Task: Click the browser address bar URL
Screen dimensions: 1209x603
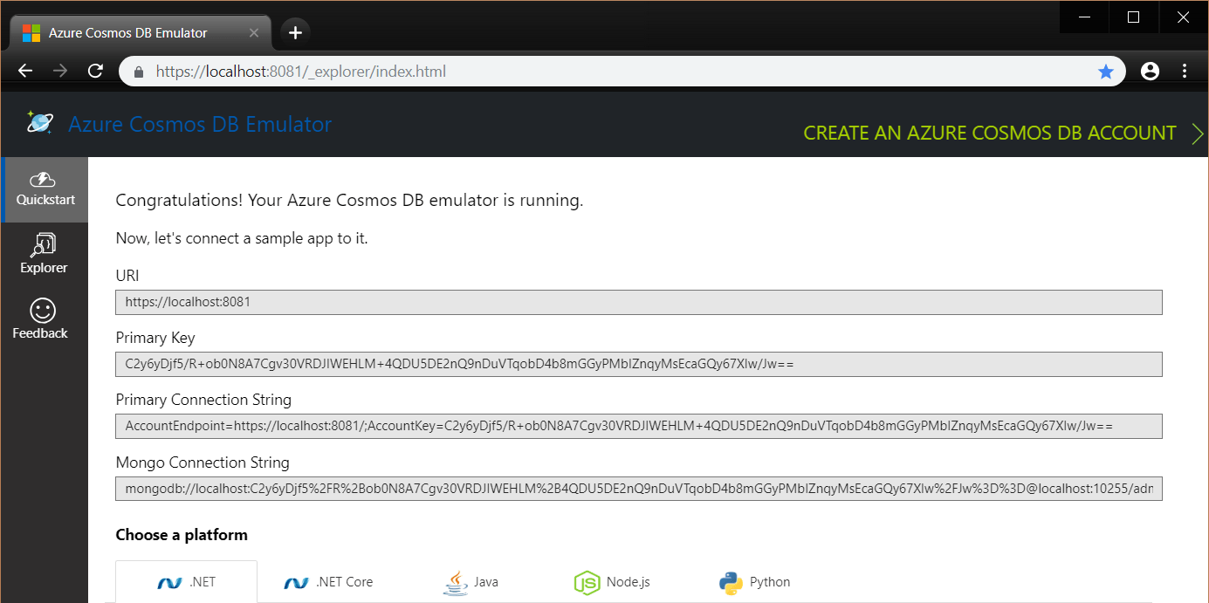Action: pyautogui.click(x=301, y=72)
